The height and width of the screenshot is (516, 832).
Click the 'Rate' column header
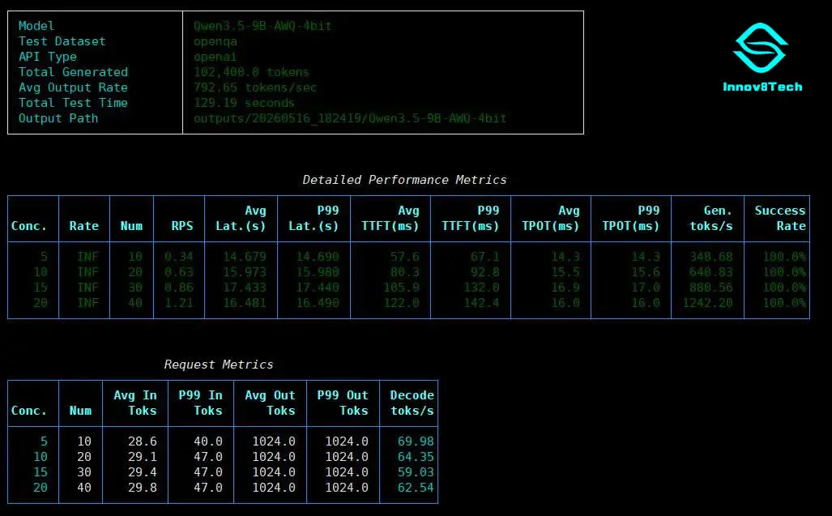tap(83, 226)
